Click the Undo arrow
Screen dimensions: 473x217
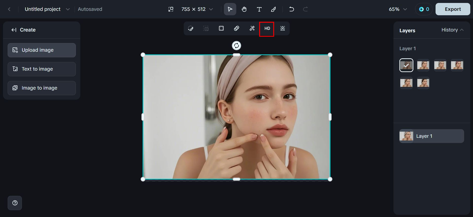[x=291, y=9]
